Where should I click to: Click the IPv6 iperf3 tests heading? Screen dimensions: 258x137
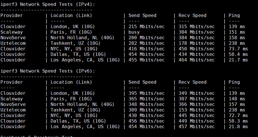tap(48, 71)
